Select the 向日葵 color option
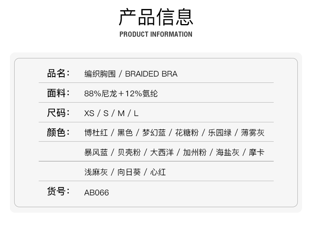Screen dimensions: 312x234 pyautogui.click(x=129, y=172)
